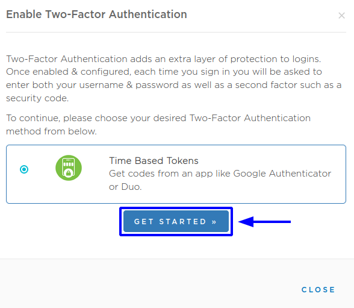Click the double chevron on Get Started
Viewport: 354px width, 308px height.
pos(214,222)
